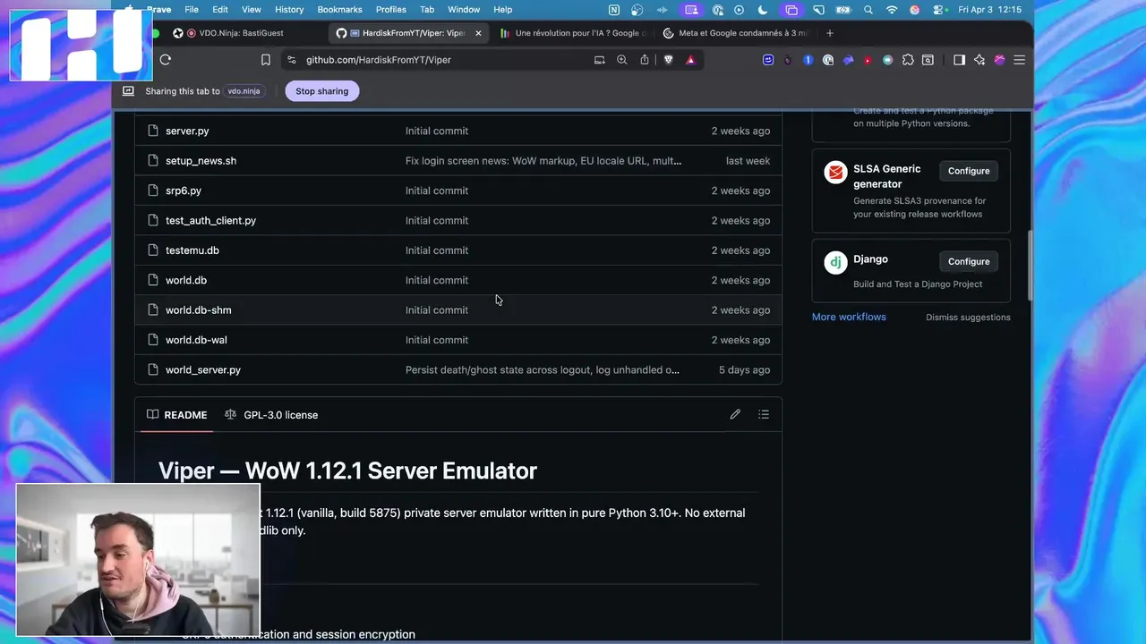Click the zoom magnifier icon in address bar

622,60
